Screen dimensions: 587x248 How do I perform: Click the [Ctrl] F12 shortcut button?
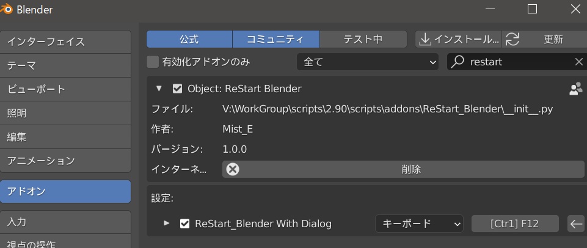[515, 224]
